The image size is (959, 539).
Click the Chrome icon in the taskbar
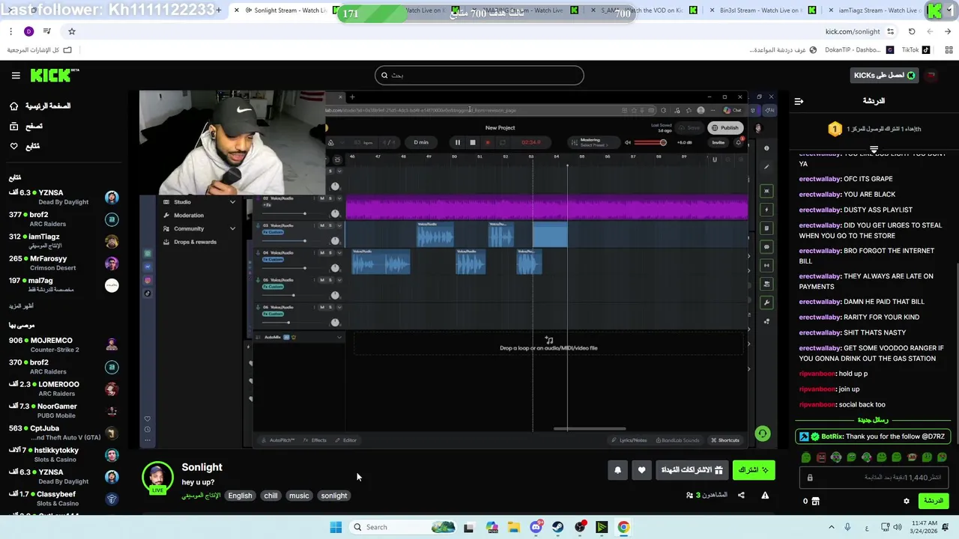click(623, 527)
